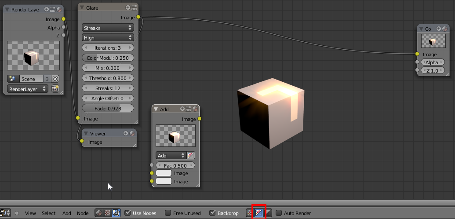The height and width of the screenshot is (219, 455).
Task: Adjust Color Modul 0.250 slider
Action: [108, 58]
